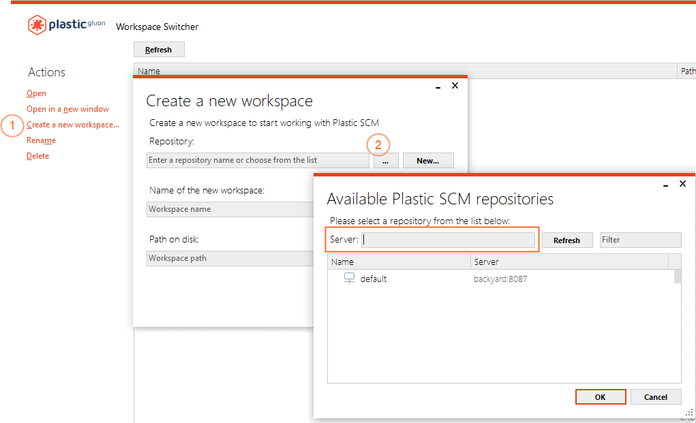696x423 pixels.
Task: Sort repositories by Server column
Action: point(569,262)
